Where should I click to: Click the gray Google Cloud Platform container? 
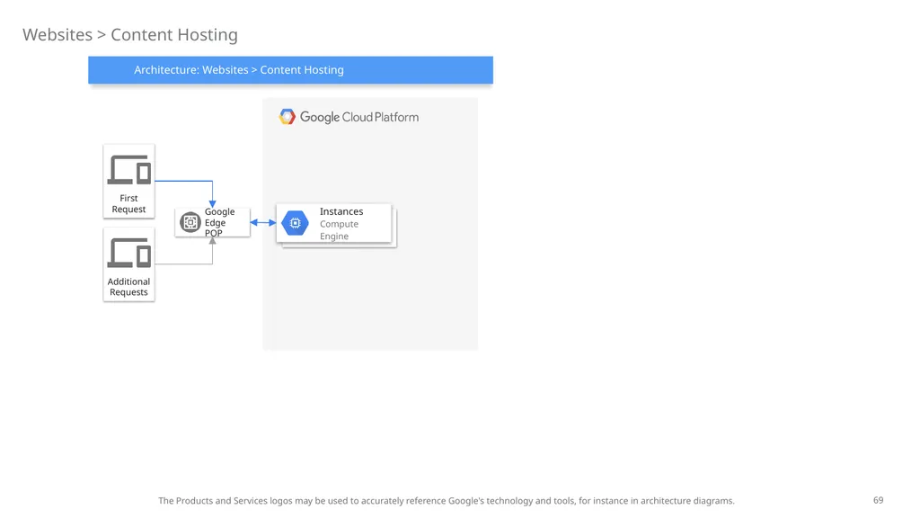point(370,294)
